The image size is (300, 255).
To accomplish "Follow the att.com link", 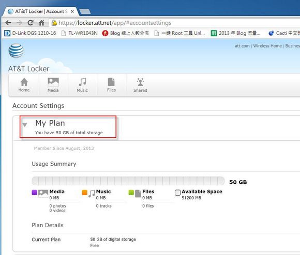I will point(242,46).
